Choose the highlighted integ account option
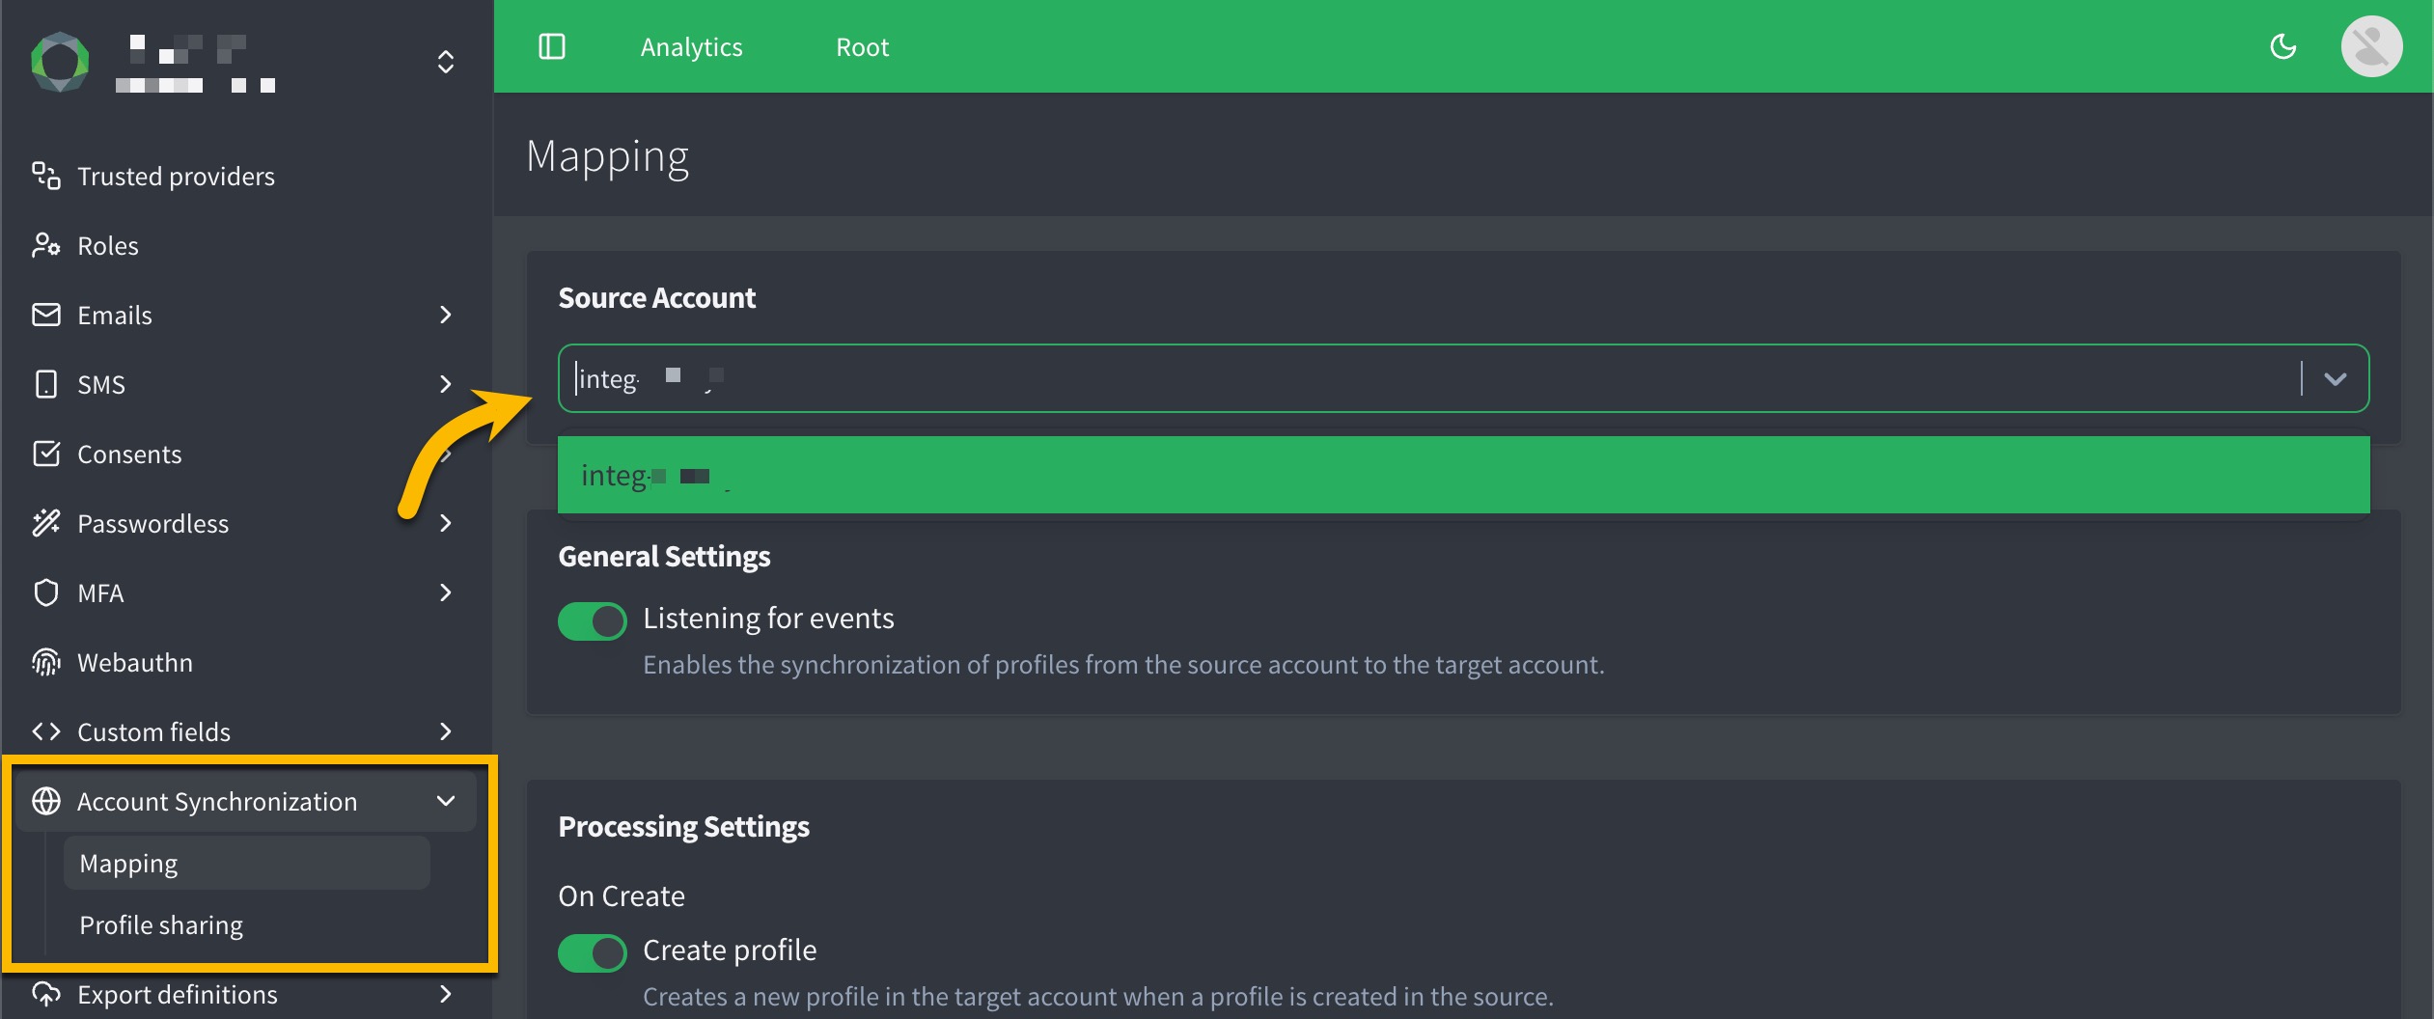The image size is (2434, 1019). pyautogui.click(x=1463, y=475)
